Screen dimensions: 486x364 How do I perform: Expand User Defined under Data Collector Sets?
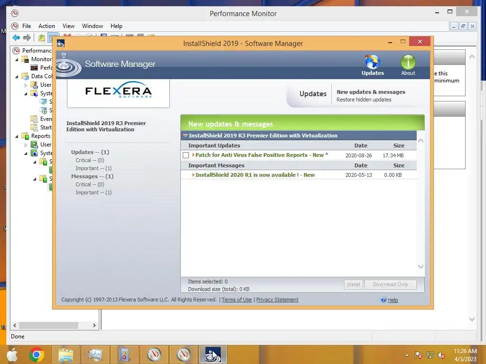coord(26,85)
